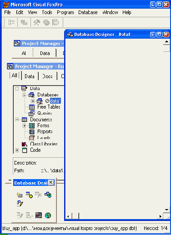Switch to Data tab in front Project Manager
This screenshot has width=171, height=235.
(x=30, y=76)
